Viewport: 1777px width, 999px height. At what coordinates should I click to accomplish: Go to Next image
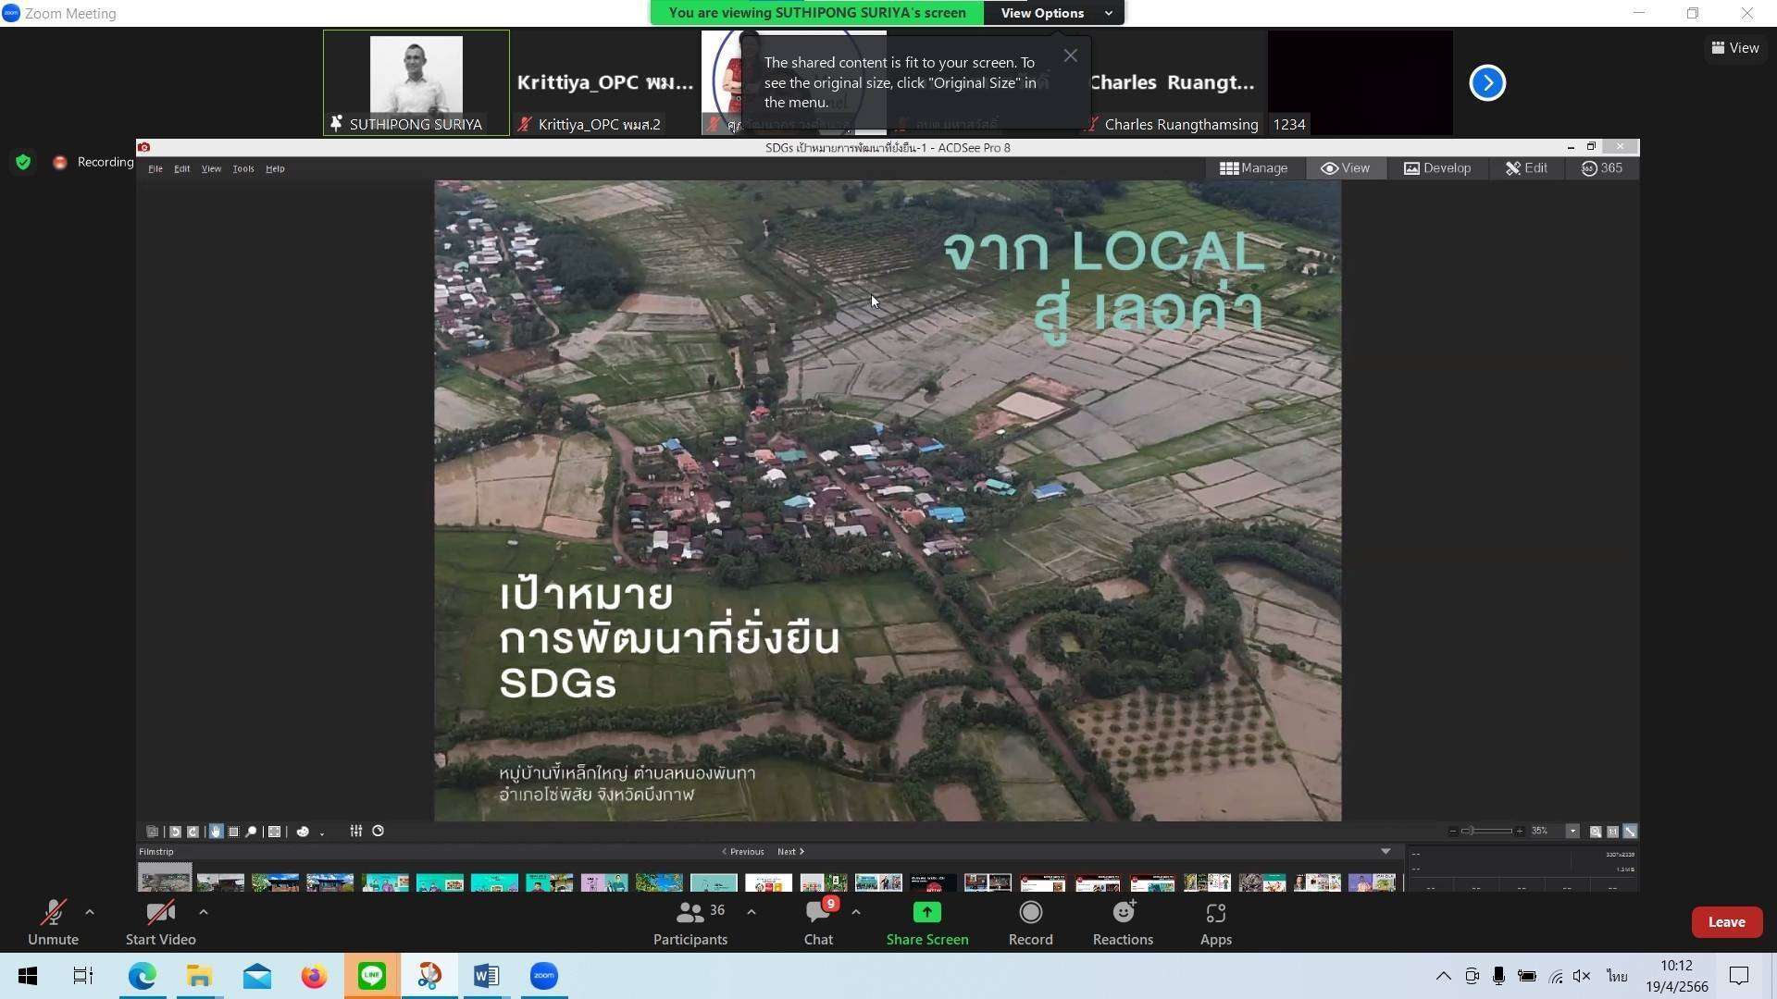tap(791, 852)
